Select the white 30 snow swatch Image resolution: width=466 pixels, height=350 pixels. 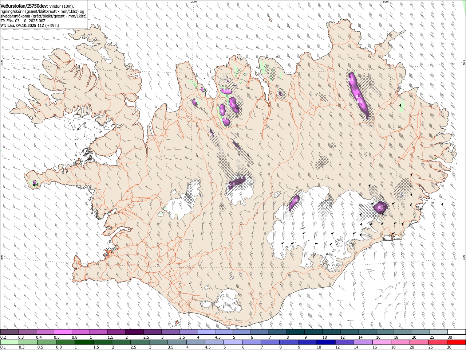457,332
